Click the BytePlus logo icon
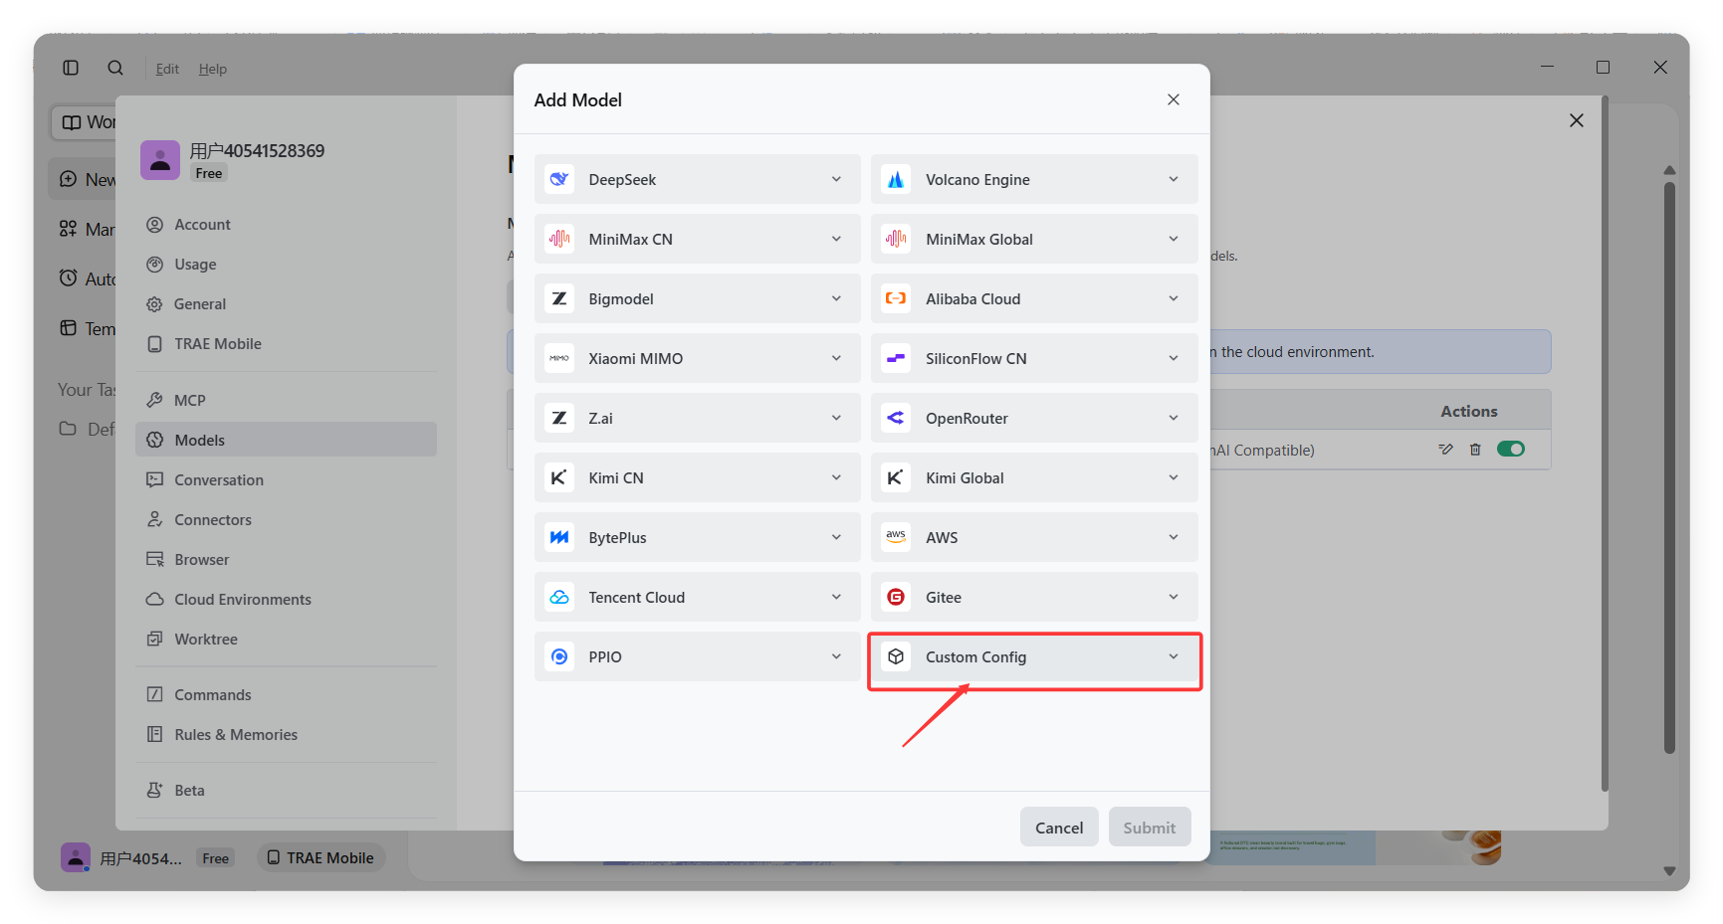 click(x=559, y=537)
